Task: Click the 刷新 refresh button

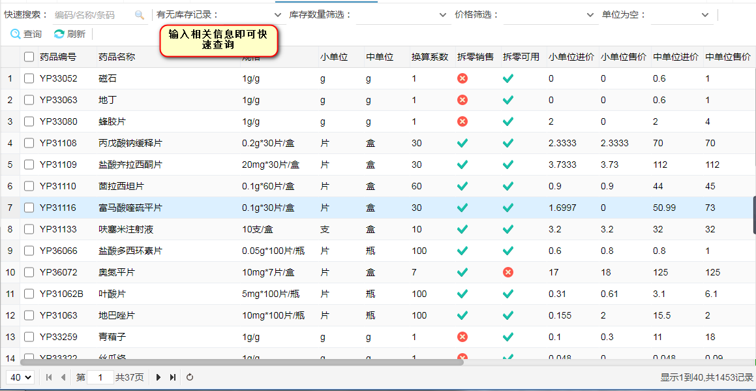Action: click(x=69, y=34)
